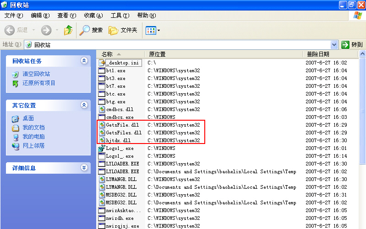Select MSDEG32.DLL deleted at 16:31 icon
Screen dimensions: 366x229
click(102, 195)
